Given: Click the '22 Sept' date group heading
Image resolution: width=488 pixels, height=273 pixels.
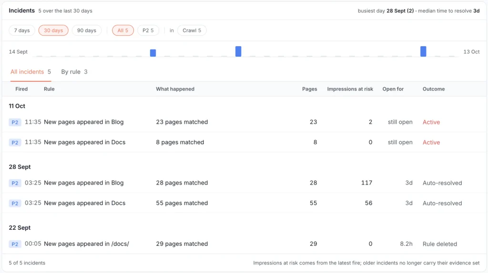Looking at the screenshot, I should (20, 228).
